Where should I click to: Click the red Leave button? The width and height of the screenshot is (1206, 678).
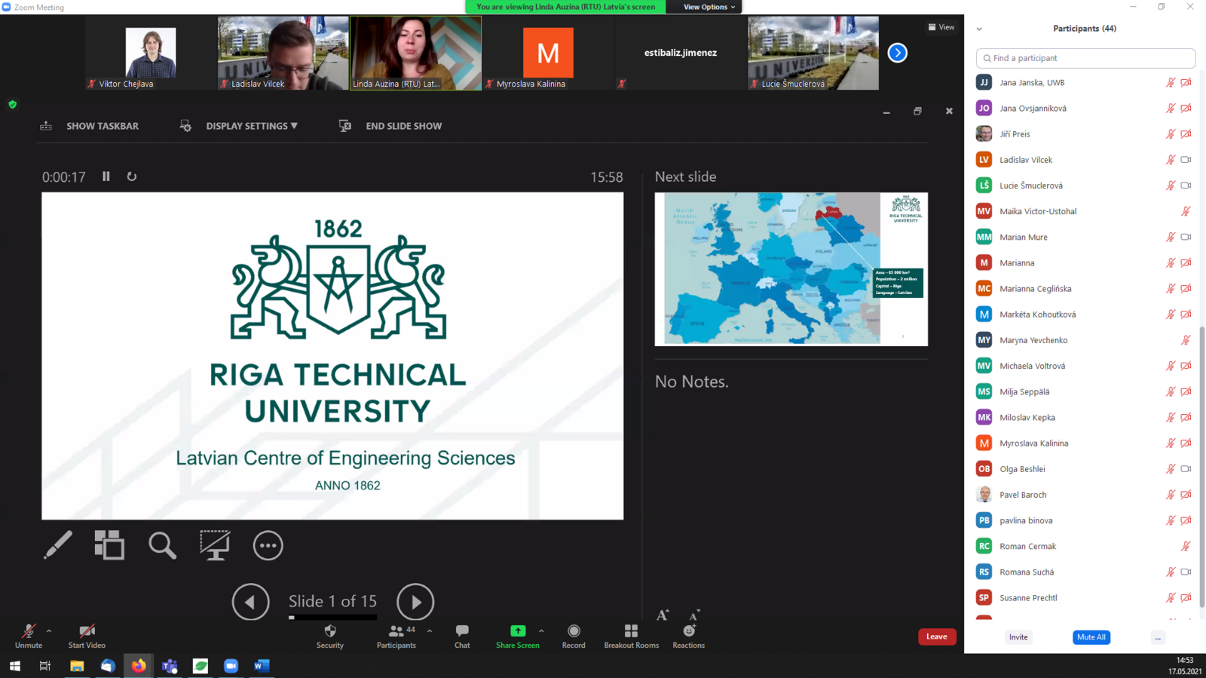[936, 637]
